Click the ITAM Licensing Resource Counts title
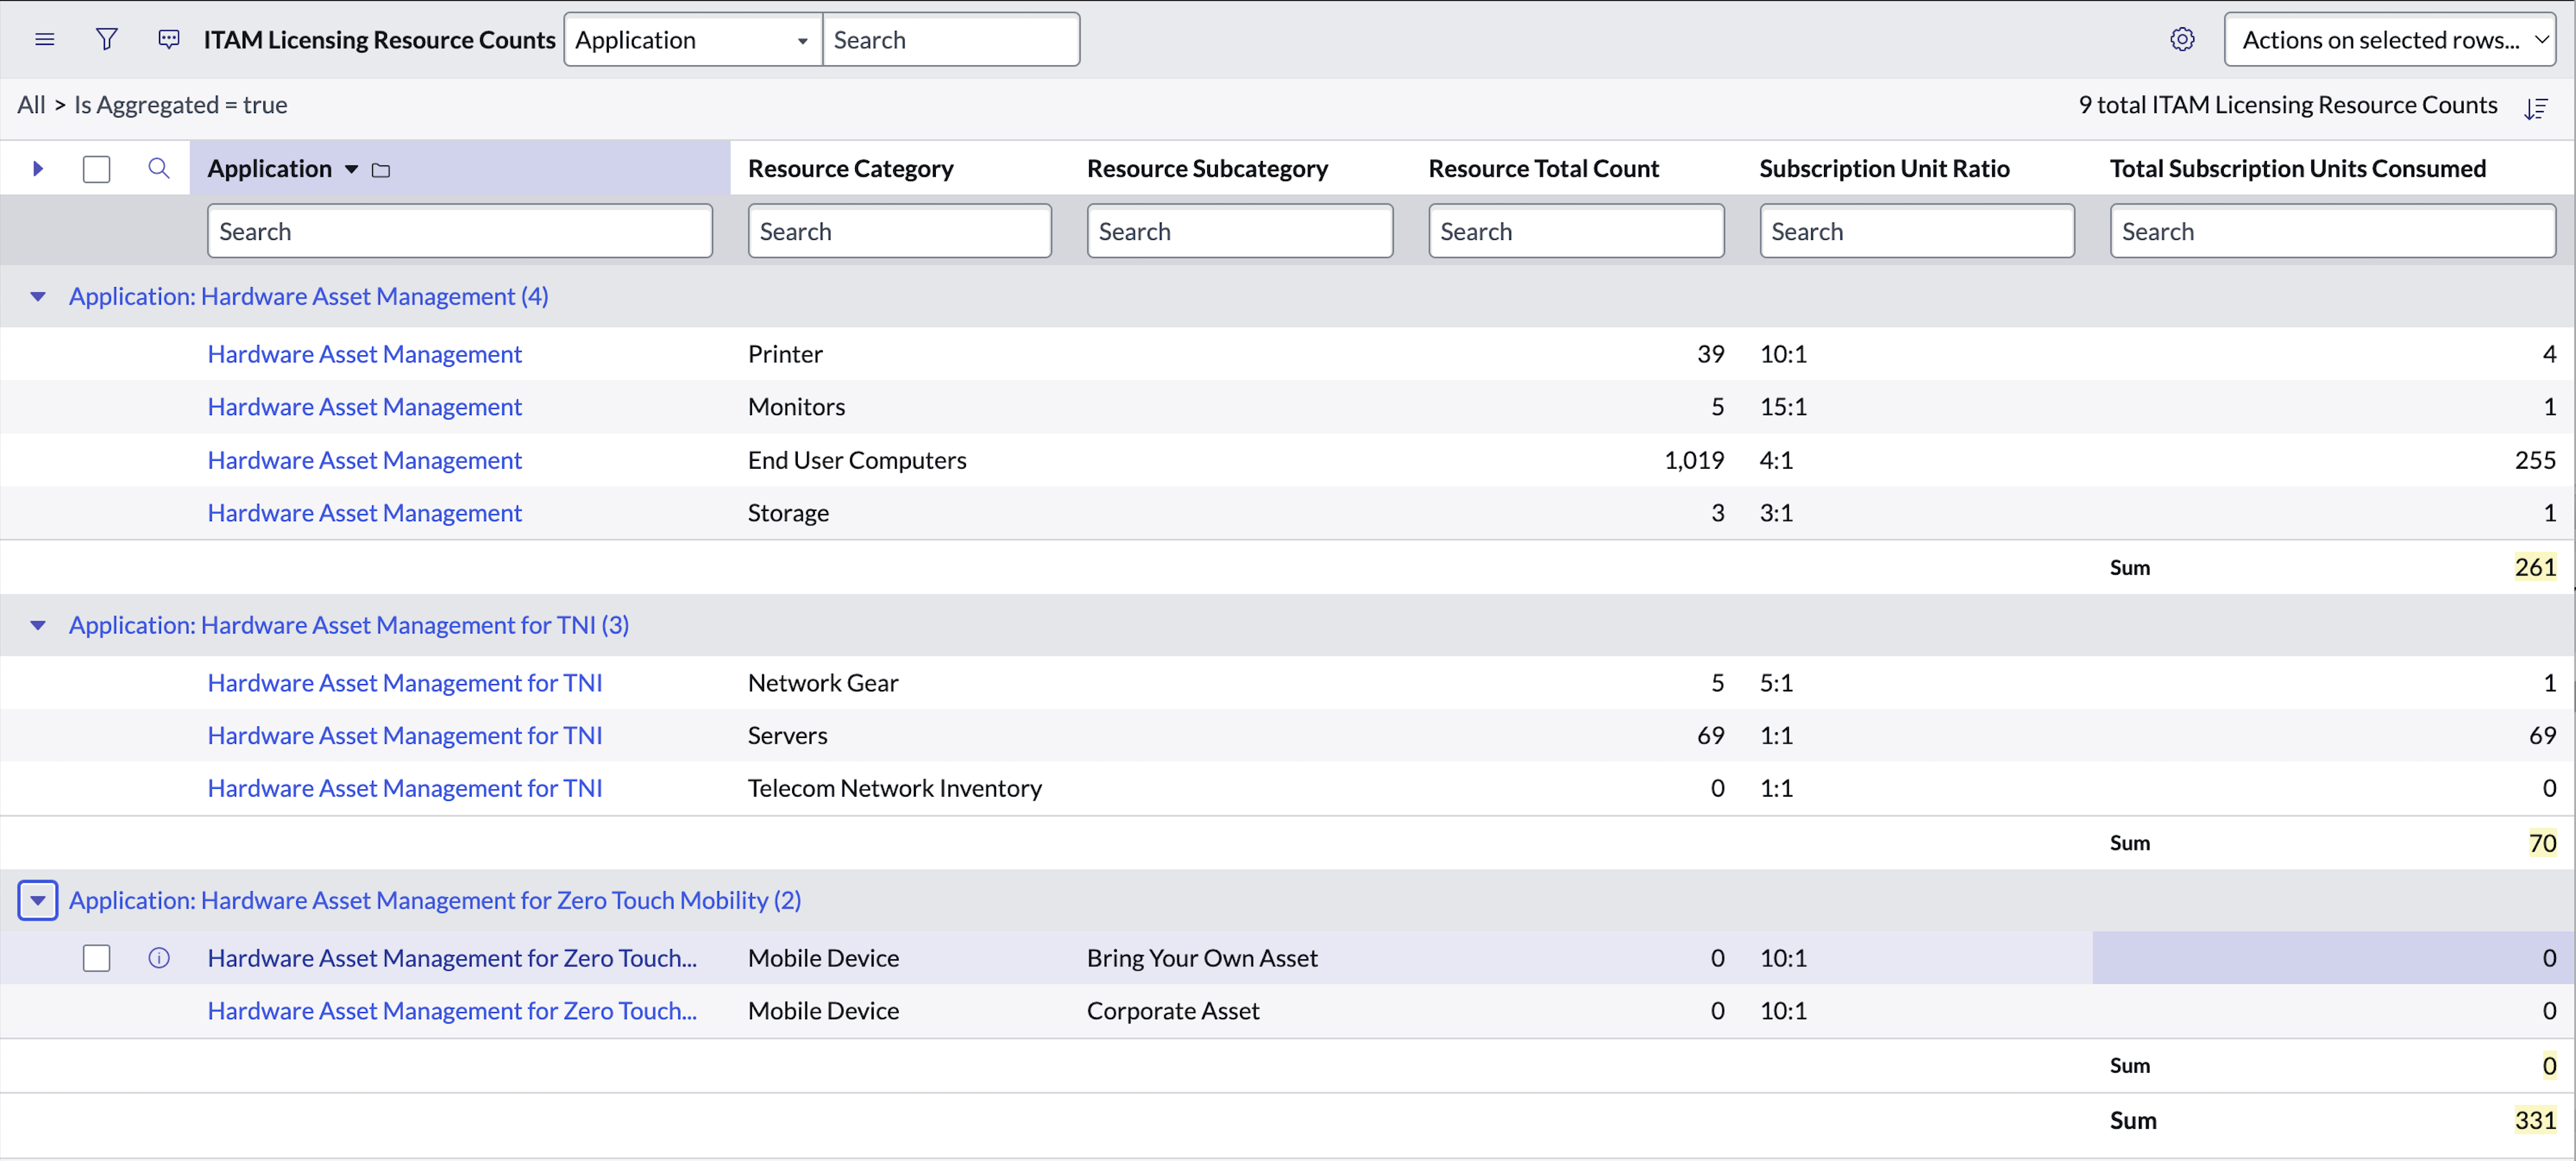The height and width of the screenshot is (1161, 2576). coord(380,40)
